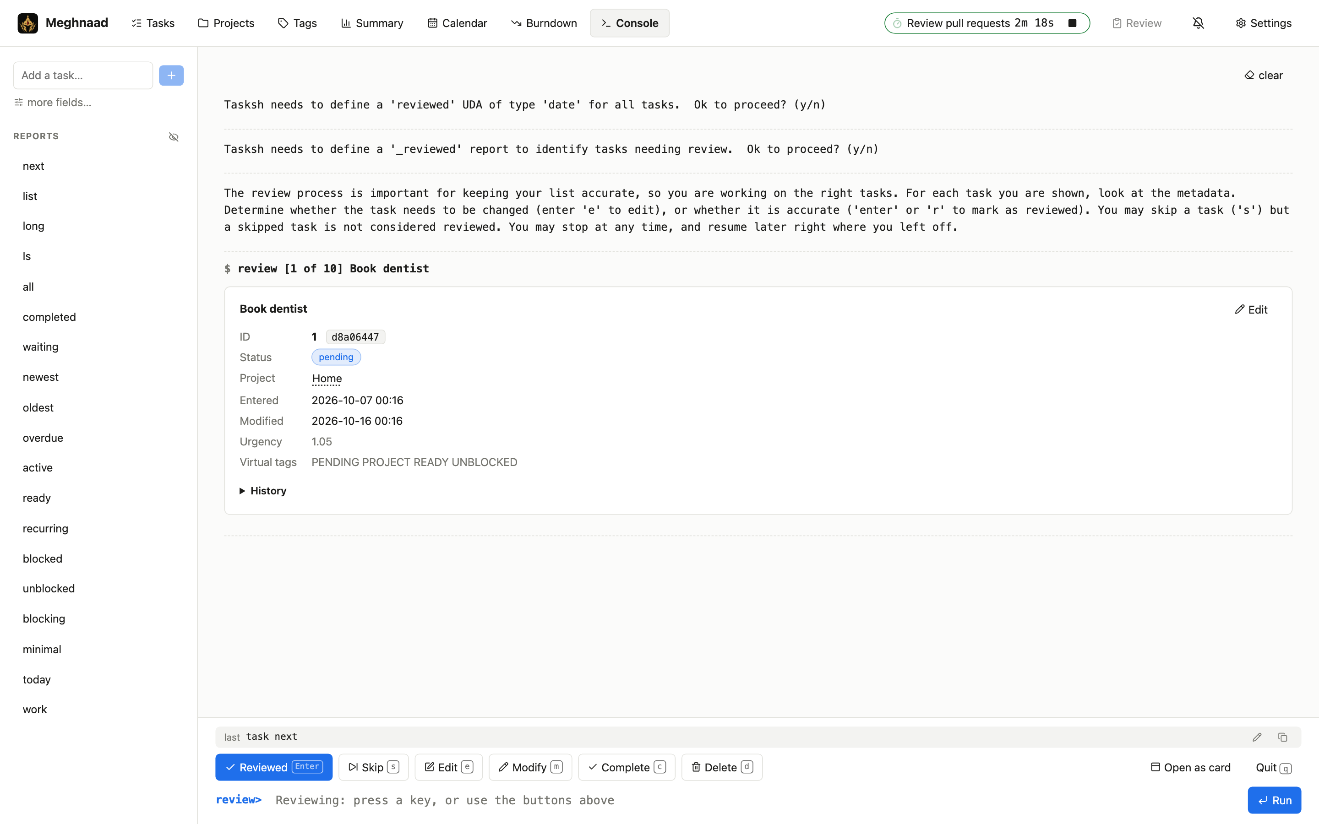The width and height of the screenshot is (1319, 824).
Task: Copy the last command
Action: pyautogui.click(x=1282, y=737)
